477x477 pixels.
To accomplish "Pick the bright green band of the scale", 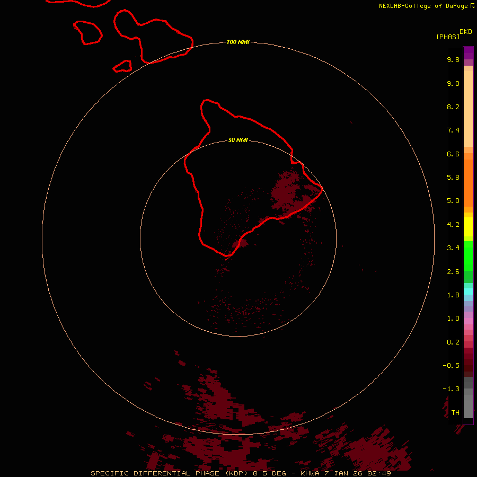I will pyautogui.click(x=468, y=256).
